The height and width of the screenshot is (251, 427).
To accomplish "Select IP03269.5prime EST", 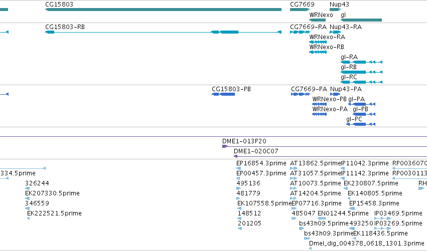I will 398,223.
